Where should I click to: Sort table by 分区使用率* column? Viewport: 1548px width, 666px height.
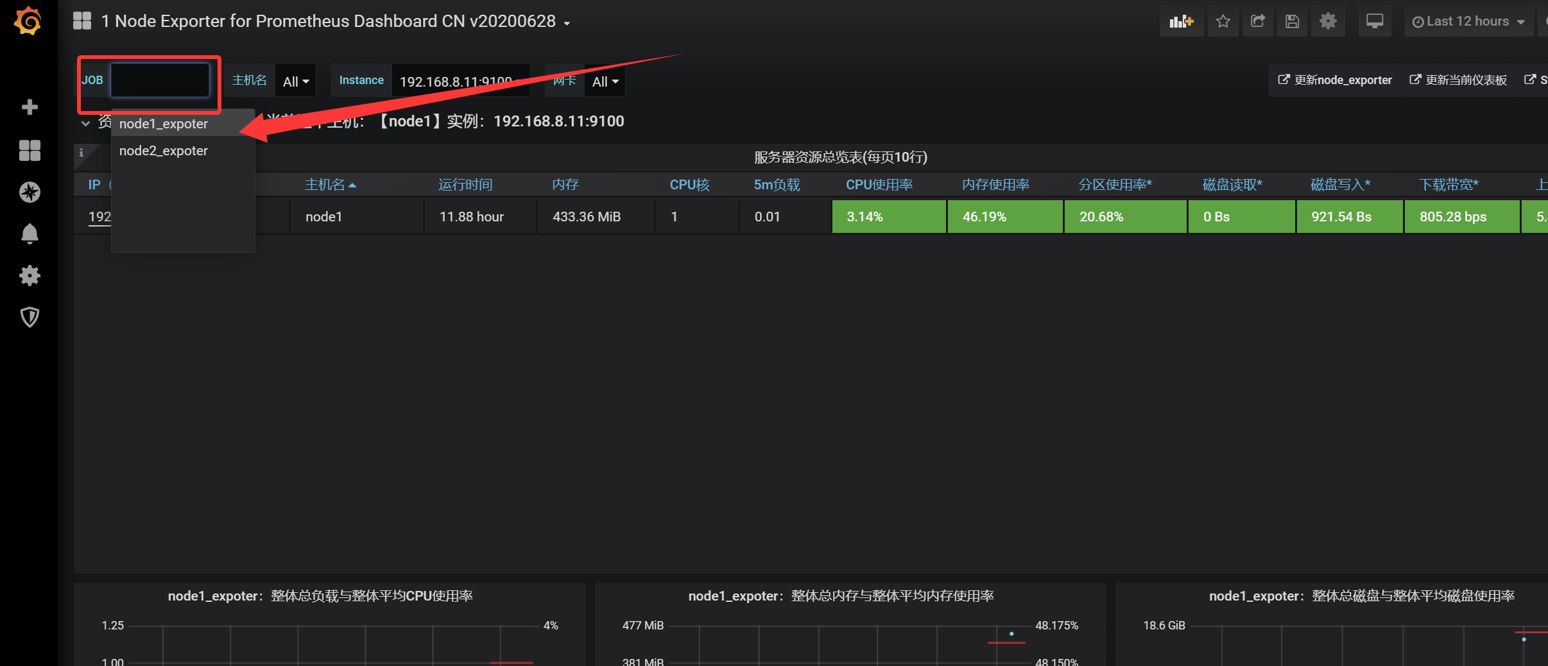(1115, 185)
